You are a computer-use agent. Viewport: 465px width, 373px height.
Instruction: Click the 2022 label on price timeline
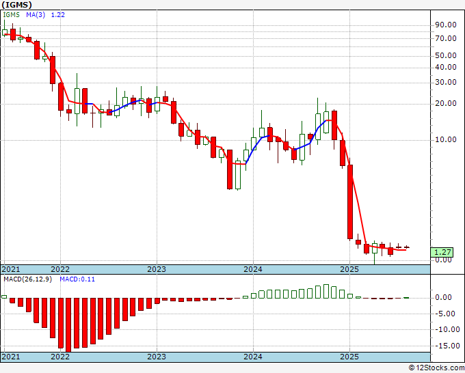click(x=60, y=269)
